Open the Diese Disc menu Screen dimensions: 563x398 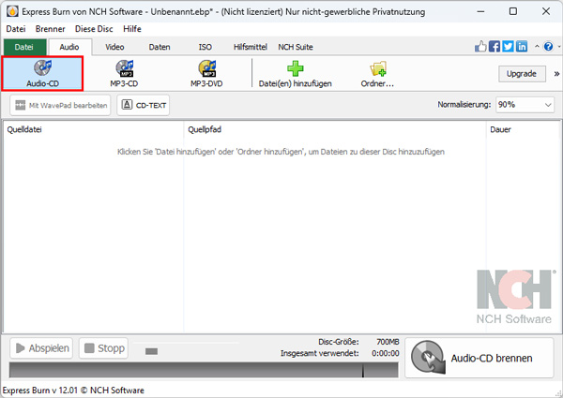tap(94, 29)
